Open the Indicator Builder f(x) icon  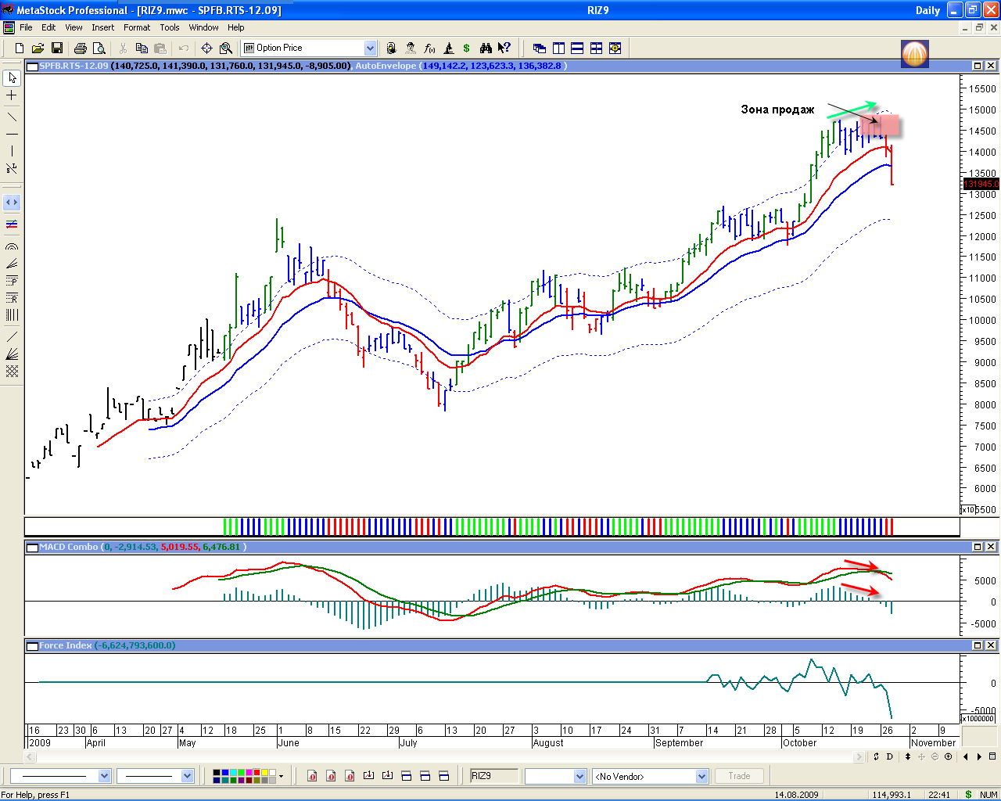point(429,48)
